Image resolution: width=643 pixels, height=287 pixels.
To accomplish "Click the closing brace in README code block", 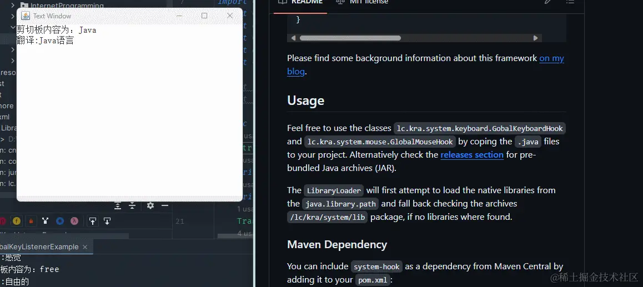I will click(298, 19).
